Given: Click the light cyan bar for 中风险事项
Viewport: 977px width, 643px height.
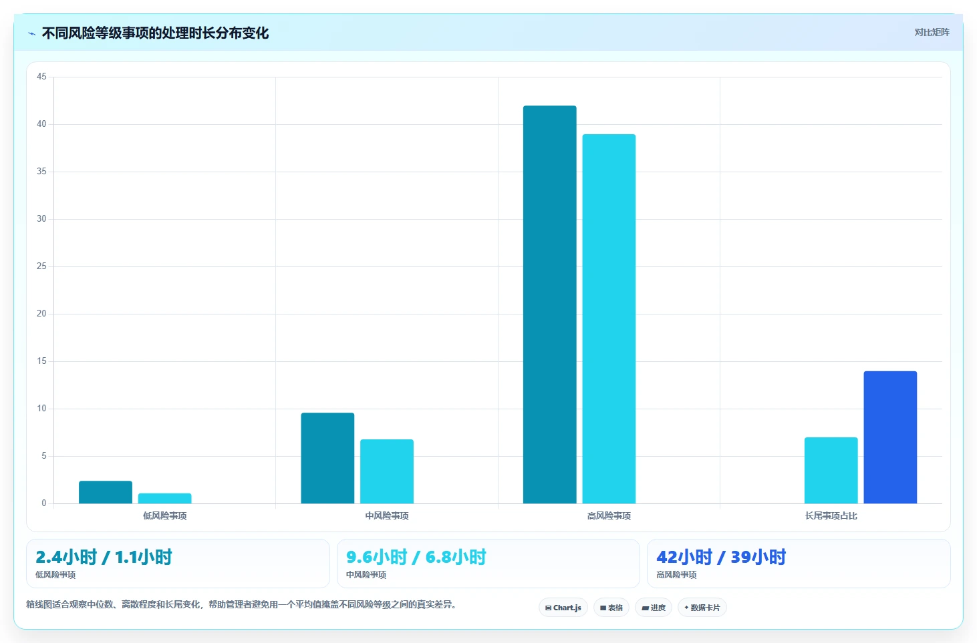Looking at the screenshot, I should pyautogui.click(x=387, y=471).
